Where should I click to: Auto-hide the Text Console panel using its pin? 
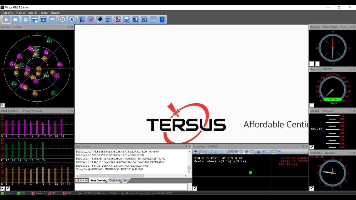click(186, 146)
